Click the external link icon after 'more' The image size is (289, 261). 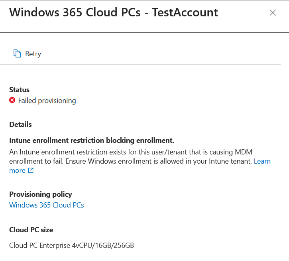31,170
